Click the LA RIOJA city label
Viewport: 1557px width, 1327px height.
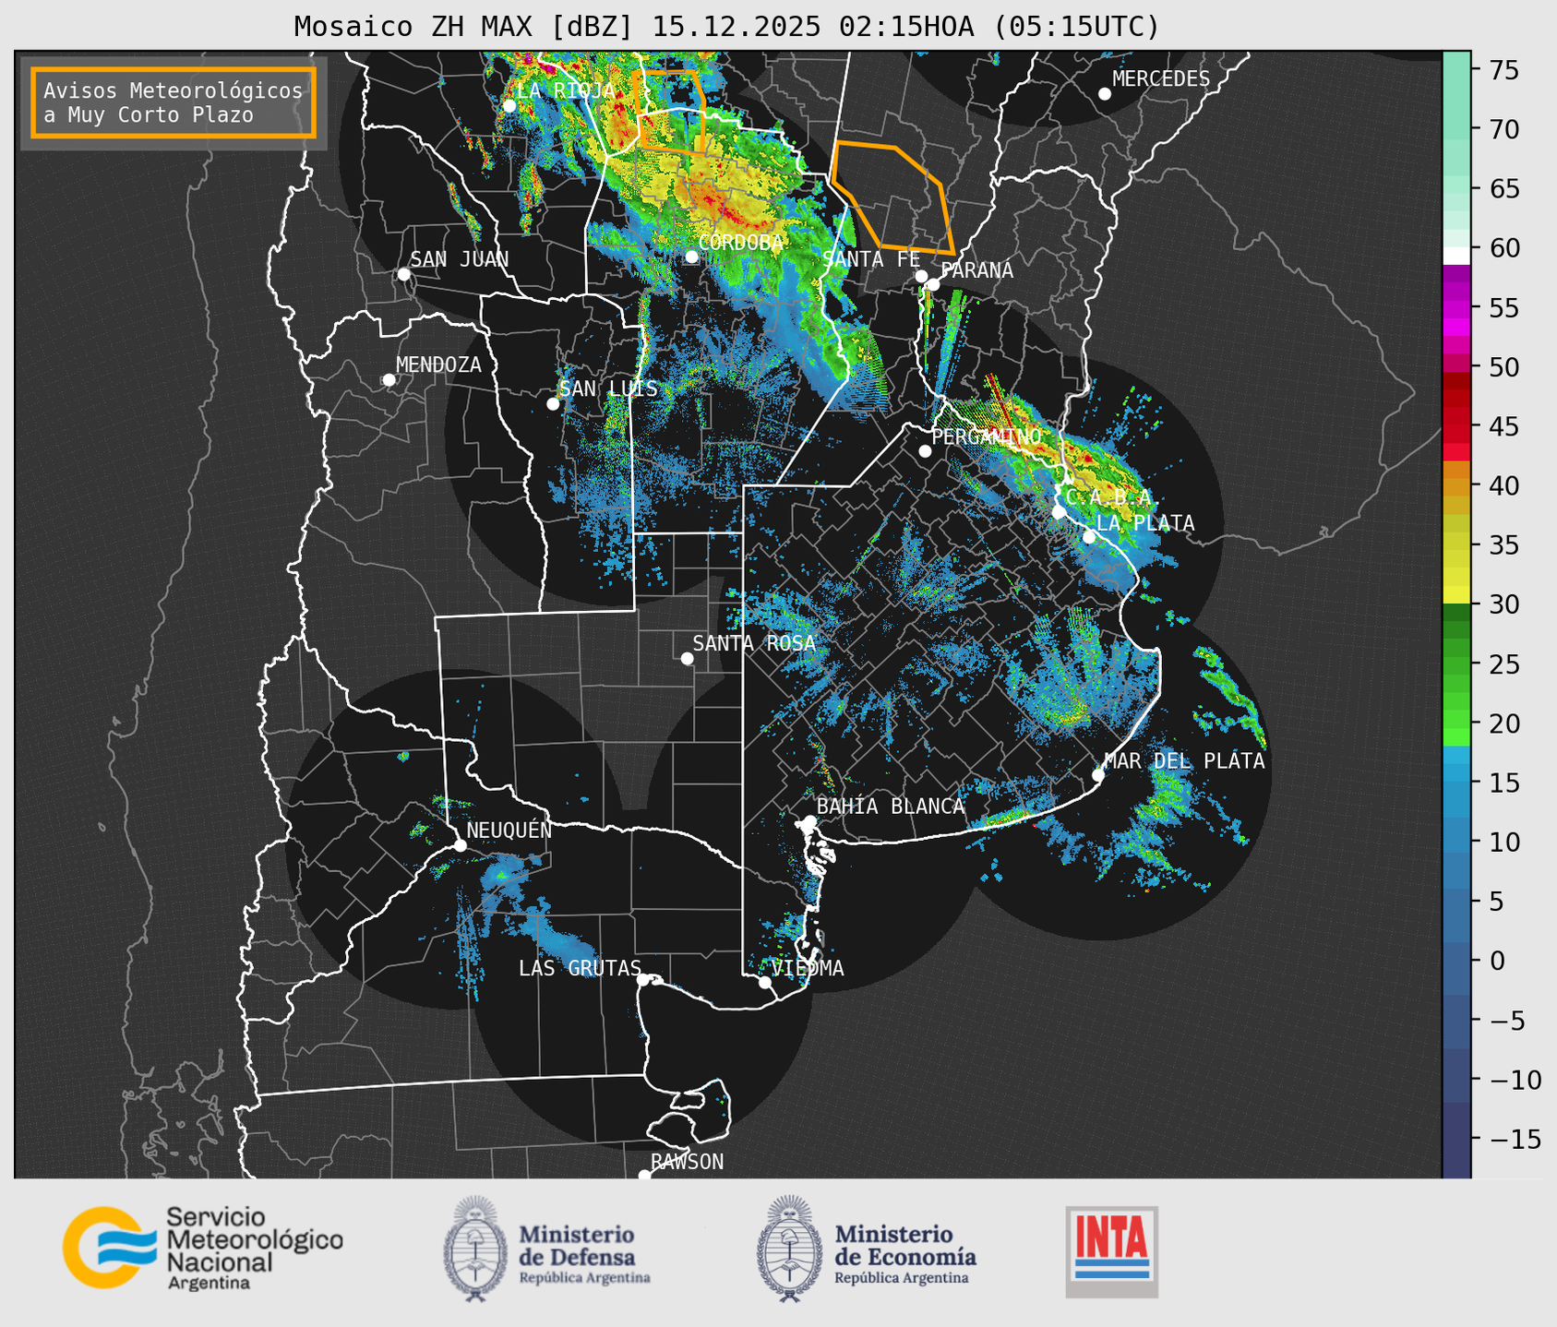click(x=565, y=90)
